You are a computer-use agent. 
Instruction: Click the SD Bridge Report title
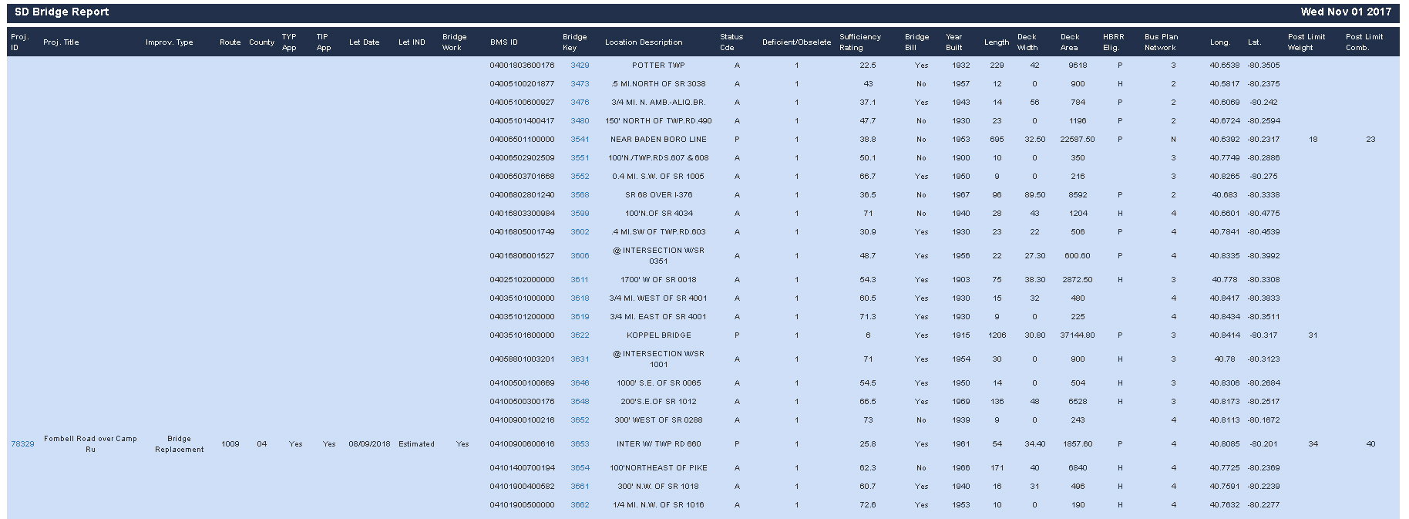point(62,12)
